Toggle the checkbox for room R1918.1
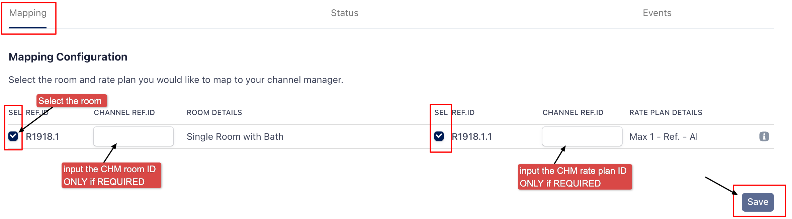792x219 pixels. tap(13, 136)
